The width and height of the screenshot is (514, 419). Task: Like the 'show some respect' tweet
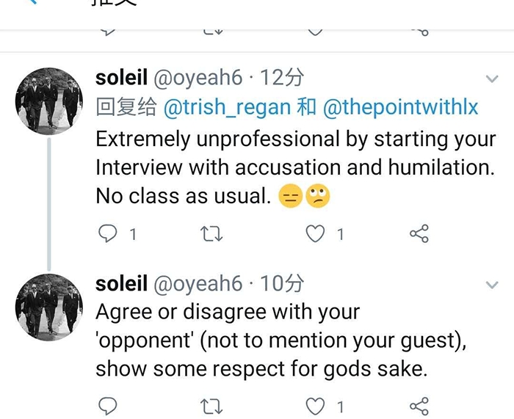(316, 406)
